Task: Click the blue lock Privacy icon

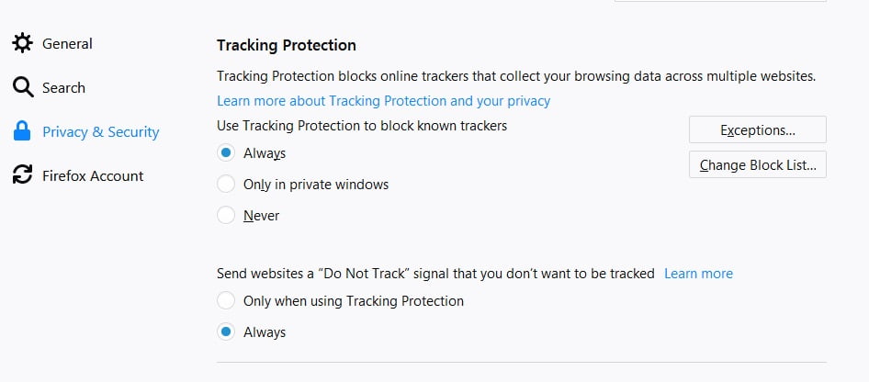Action: coord(22,131)
